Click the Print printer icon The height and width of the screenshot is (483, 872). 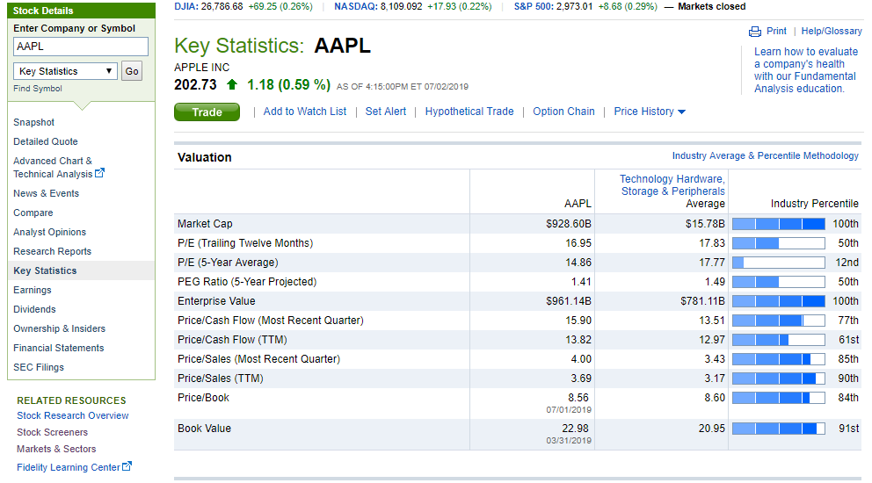tap(754, 32)
